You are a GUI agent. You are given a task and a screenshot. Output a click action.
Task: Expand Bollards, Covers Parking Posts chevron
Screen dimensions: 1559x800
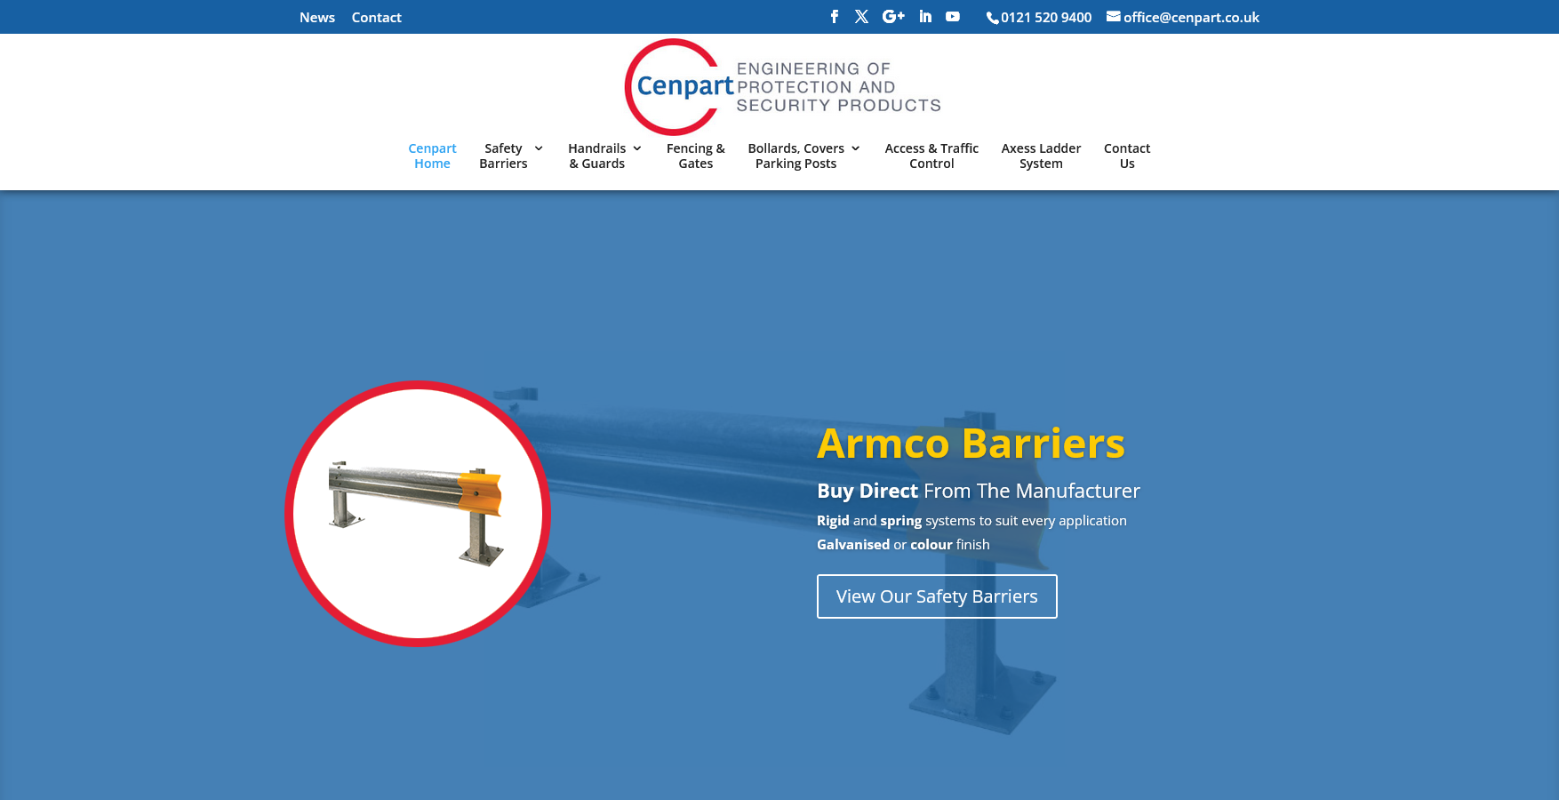click(856, 148)
